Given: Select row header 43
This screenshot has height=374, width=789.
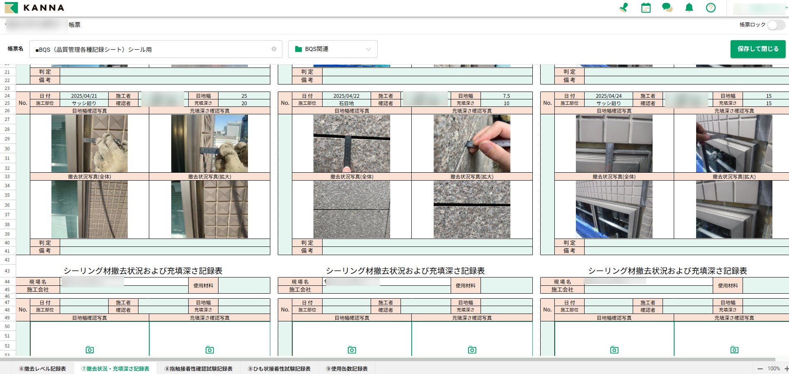Looking at the screenshot, I should click(x=7, y=270).
